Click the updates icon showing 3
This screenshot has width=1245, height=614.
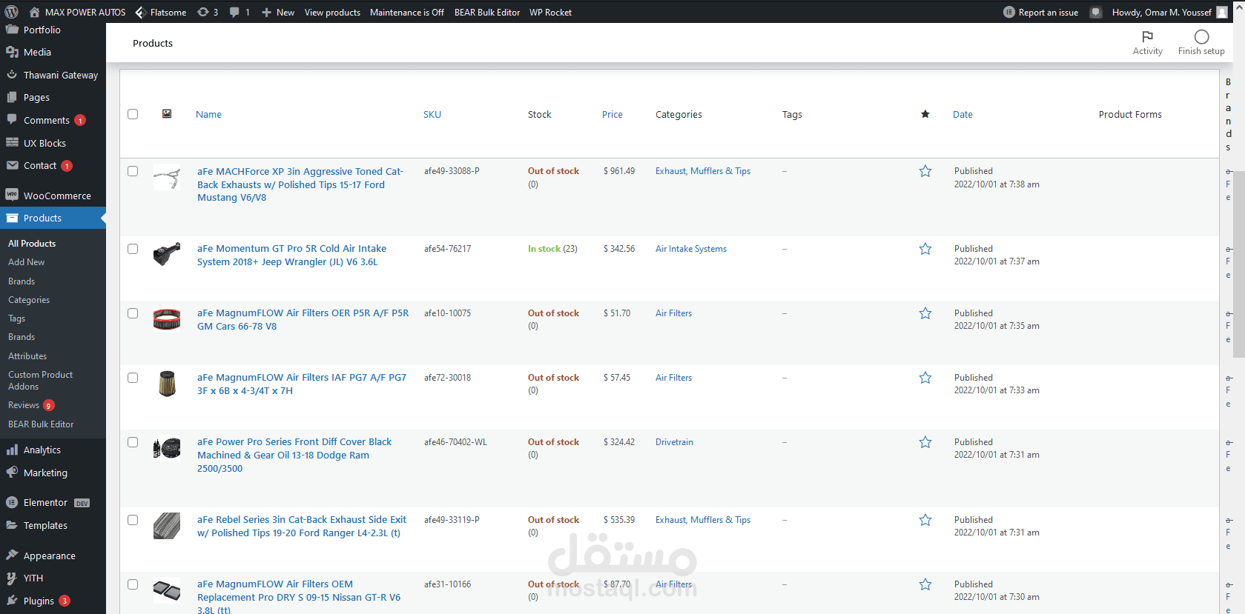202,12
